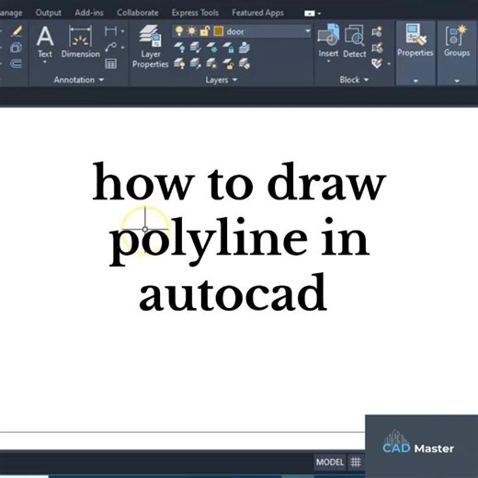Click the layer Freeze icon
This screenshot has height=478, width=478.
[x=211, y=48]
